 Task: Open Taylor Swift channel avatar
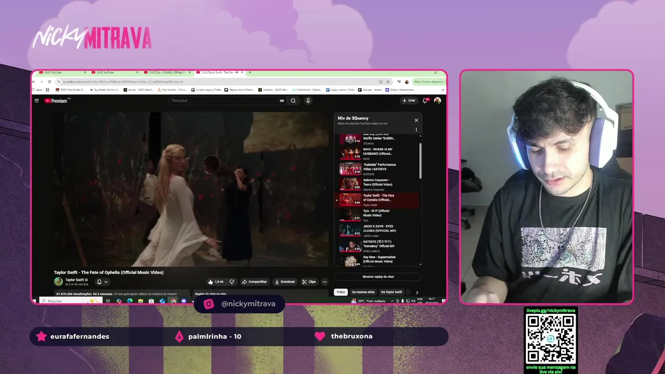58,282
